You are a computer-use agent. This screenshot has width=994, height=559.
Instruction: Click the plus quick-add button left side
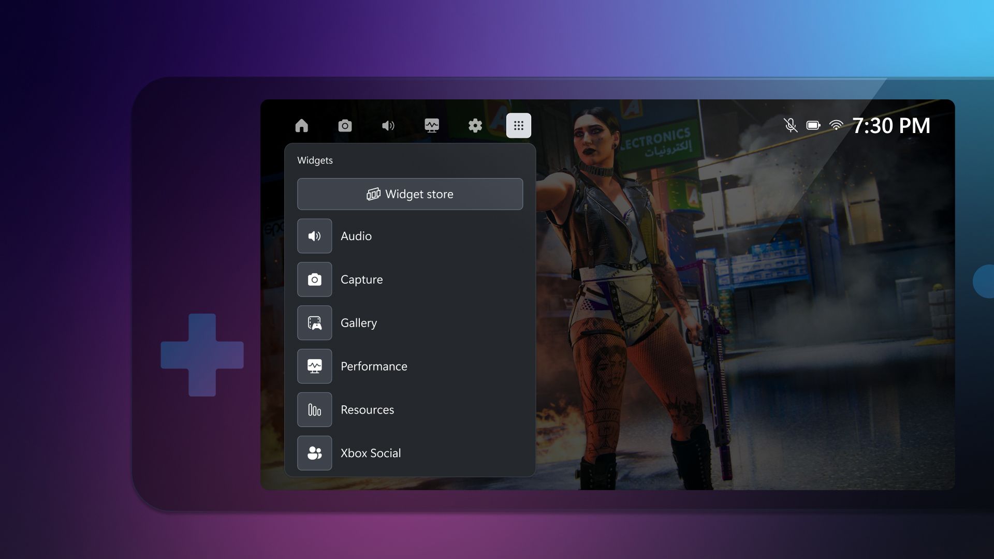[x=202, y=354]
